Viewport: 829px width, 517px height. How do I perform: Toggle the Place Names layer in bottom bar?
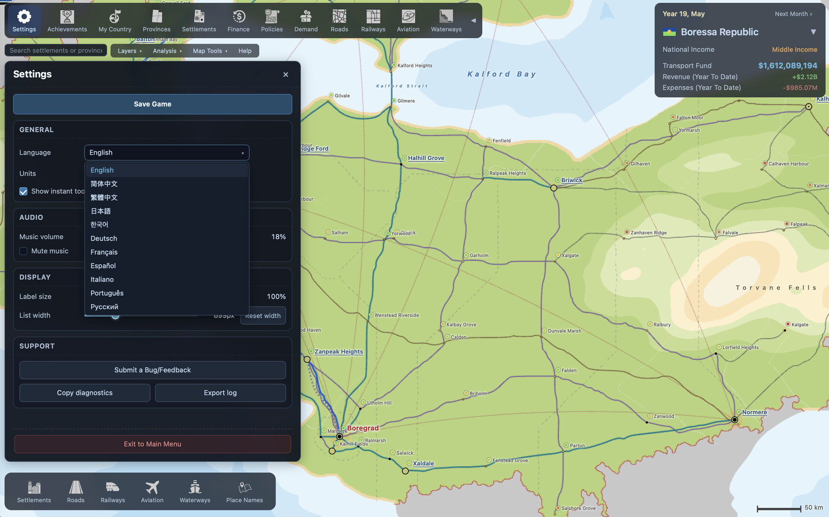click(x=245, y=492)
